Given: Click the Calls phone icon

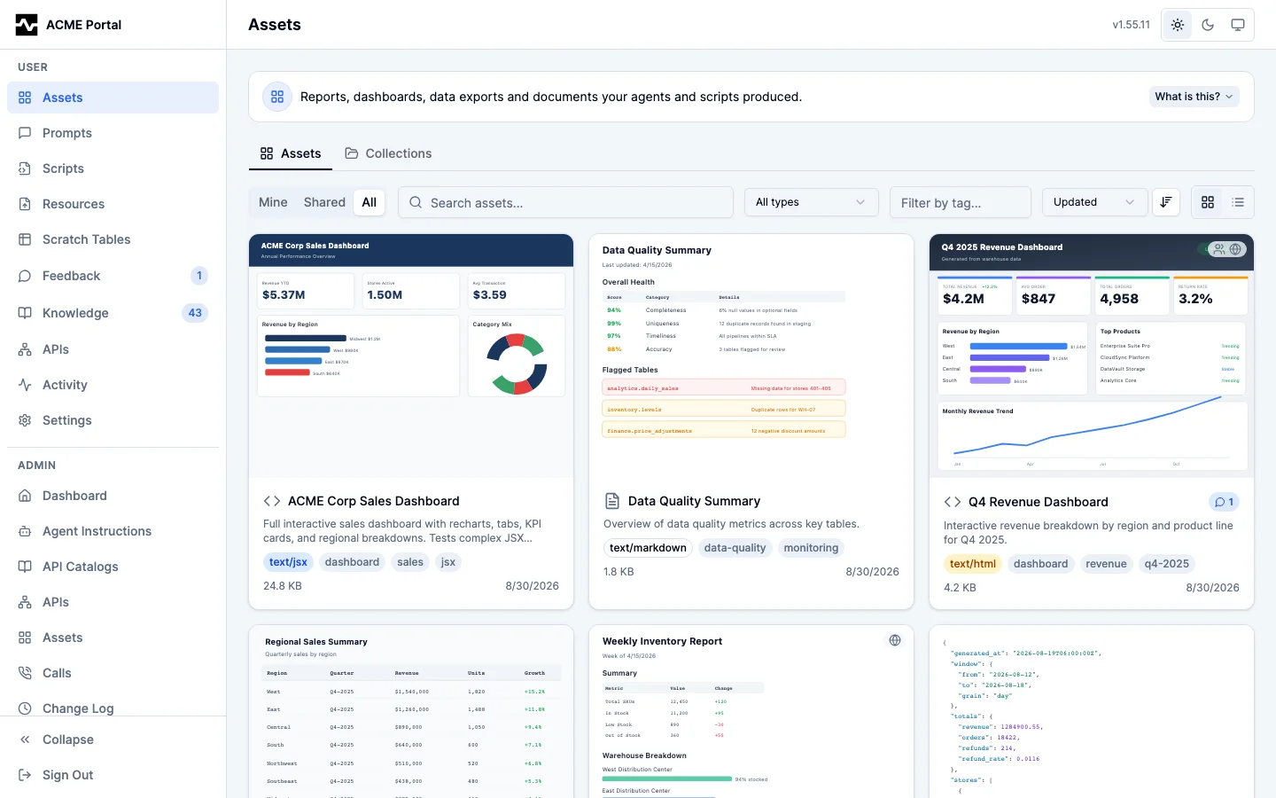Looking at the screenshot, I should 25,673.
